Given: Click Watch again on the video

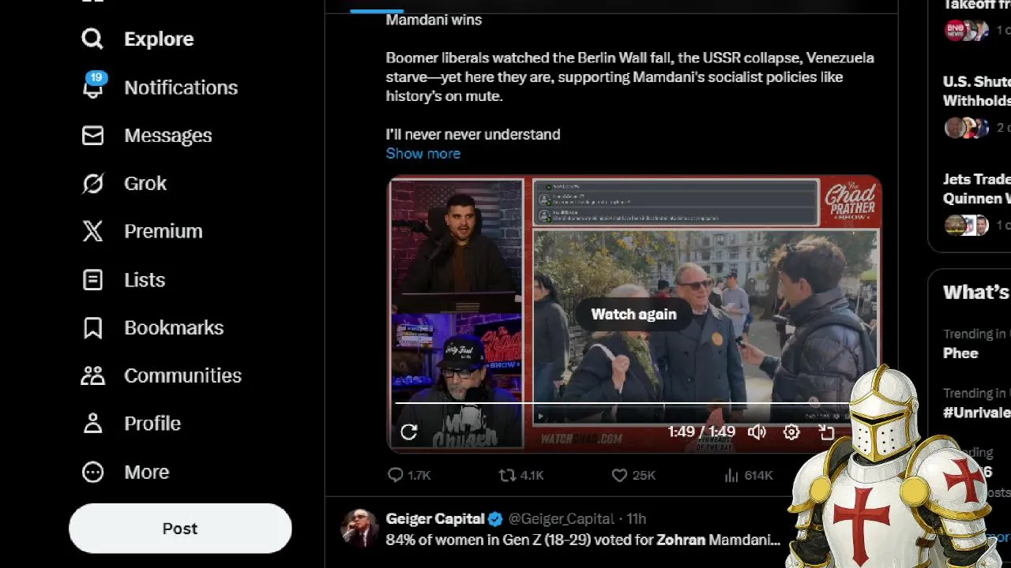Looking at the screenshot, I should (633, 314).
